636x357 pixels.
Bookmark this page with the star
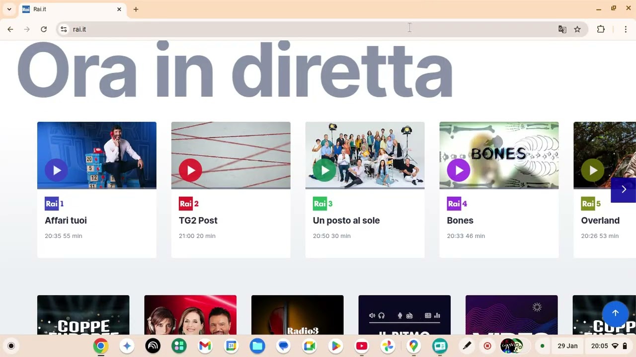point(577,29)
